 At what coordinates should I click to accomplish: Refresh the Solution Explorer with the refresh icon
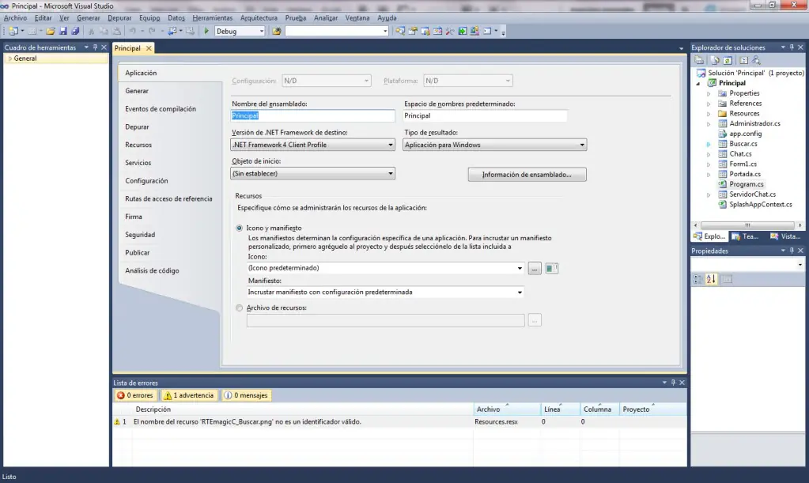[728, 60]
